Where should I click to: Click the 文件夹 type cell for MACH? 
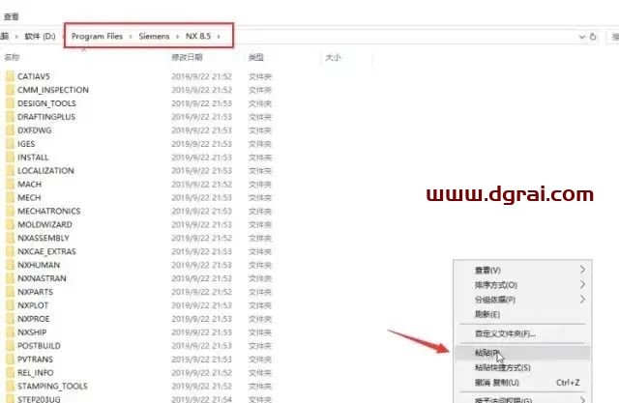[x=260, y=185]
